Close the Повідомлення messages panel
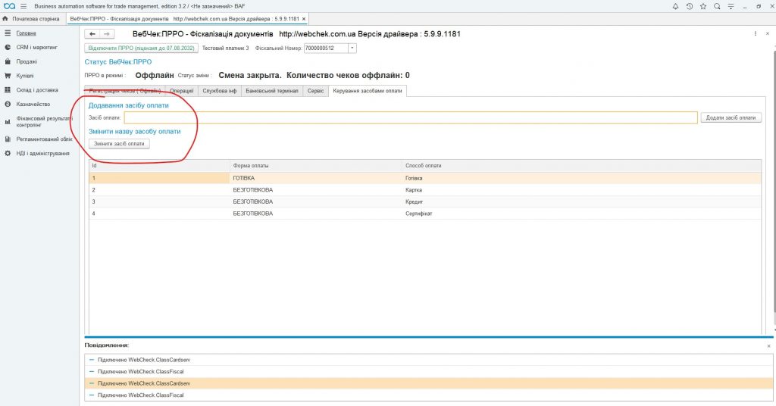Image resolution: width=776 pixels, height=406 pixels. pos(768,346)
